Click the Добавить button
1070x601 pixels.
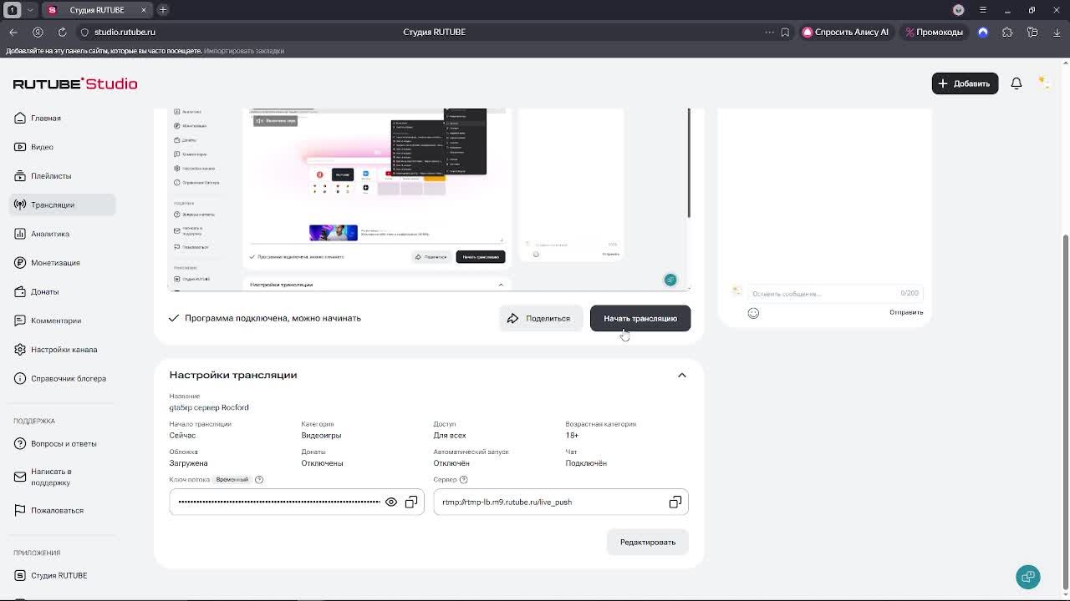pyautogui.click(x=965, y=83)
